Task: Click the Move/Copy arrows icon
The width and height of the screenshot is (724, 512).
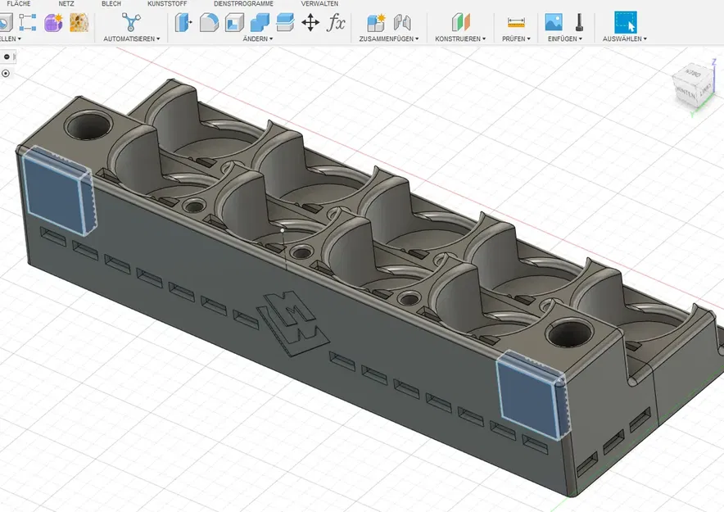Action: point(310,22)
